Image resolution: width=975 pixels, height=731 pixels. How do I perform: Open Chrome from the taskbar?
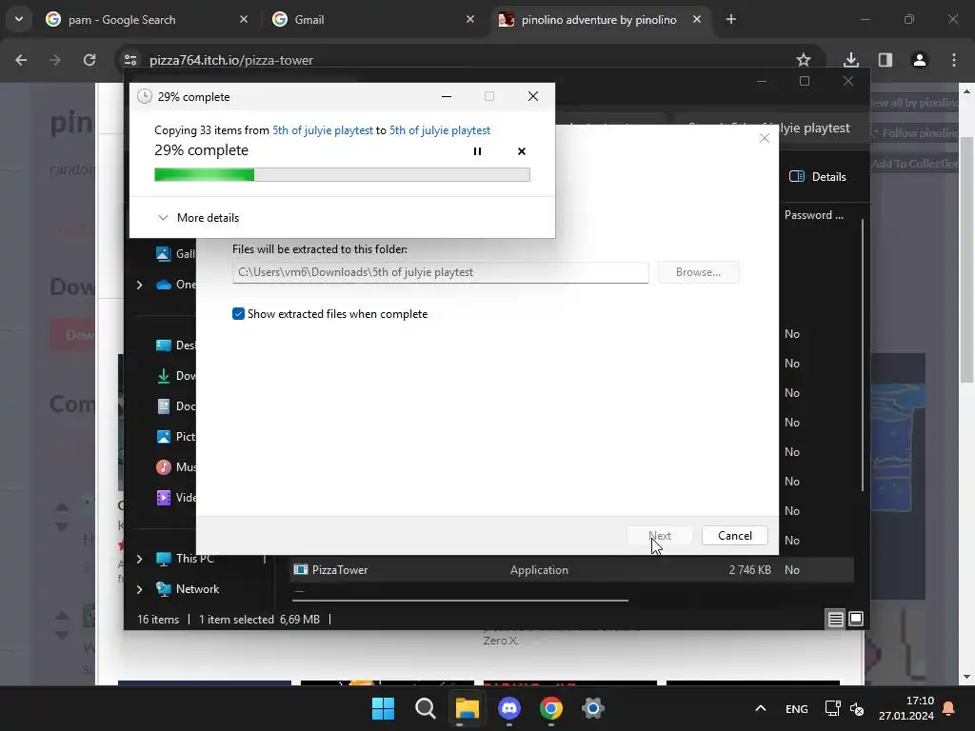point(551,708)
